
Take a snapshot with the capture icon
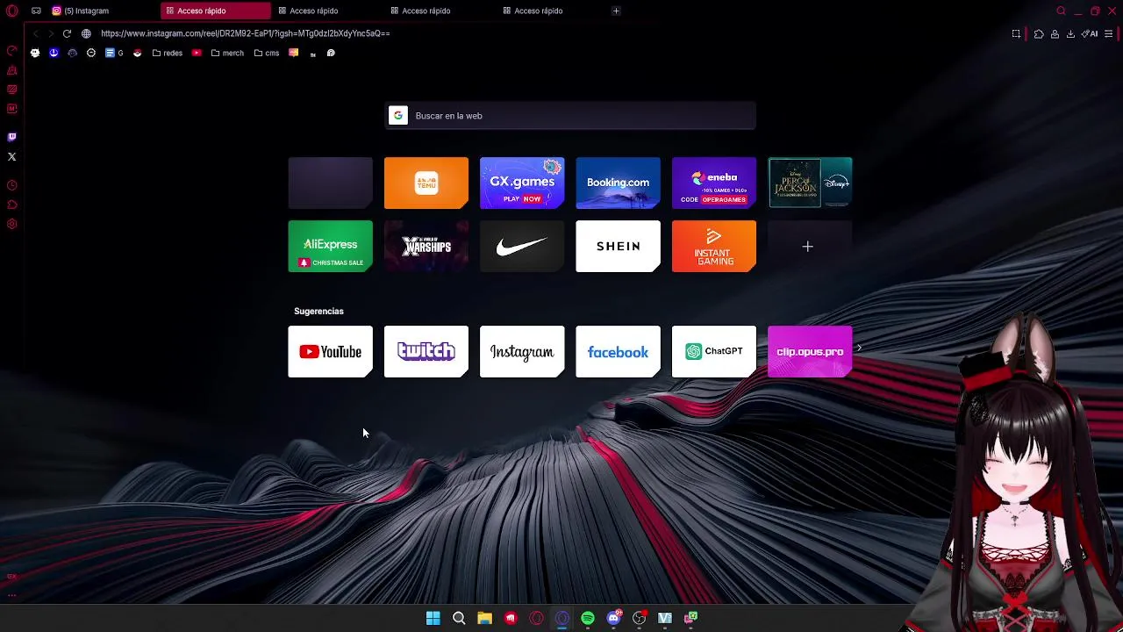(1016, 34)
